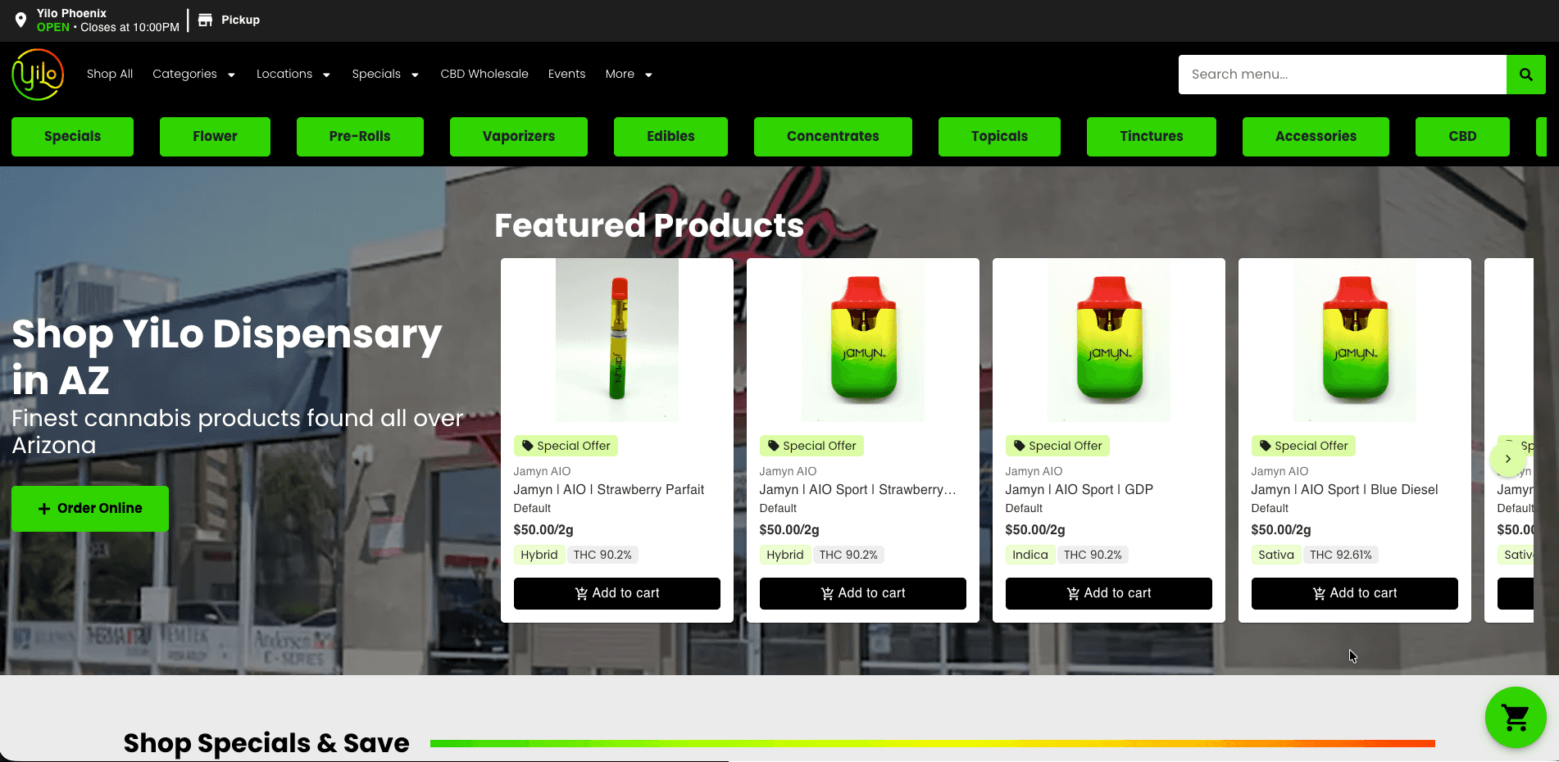Viewport: 1559px width, 762px height.
Task: Click the Yilo logo icon
Action: click(x=38, y=75)
